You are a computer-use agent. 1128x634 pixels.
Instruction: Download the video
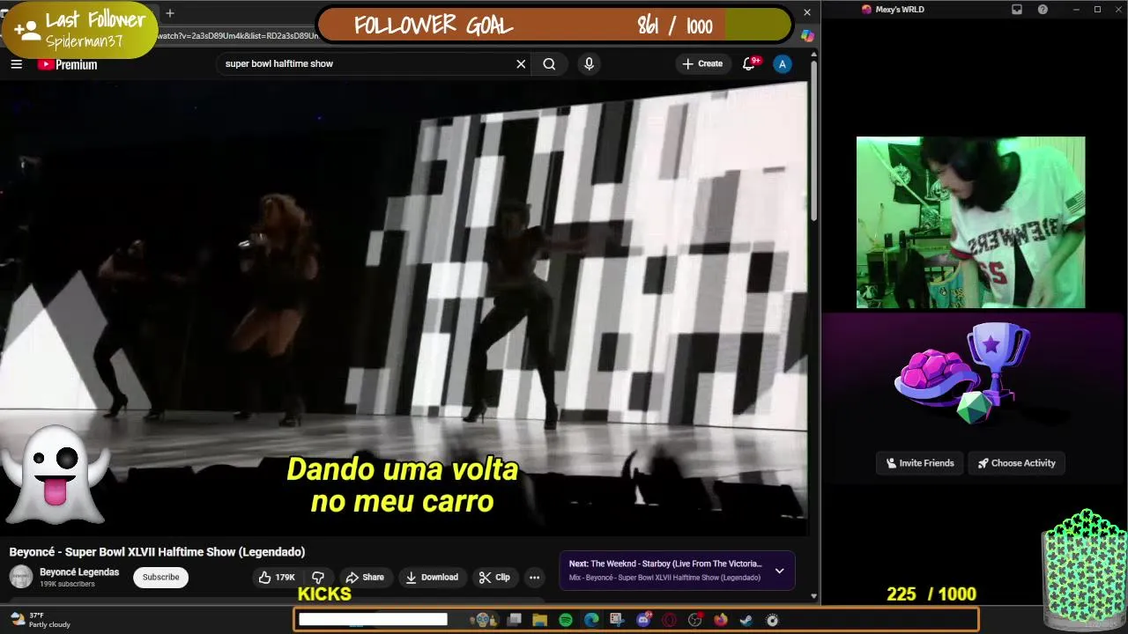click(432, 578)
